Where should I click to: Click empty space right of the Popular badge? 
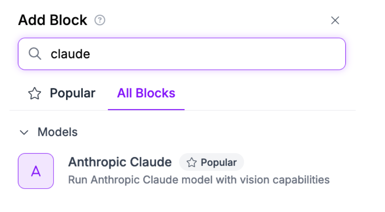(x=293, y=162)
